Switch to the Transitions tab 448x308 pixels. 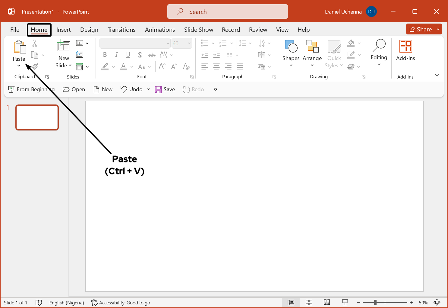click(x=121, y=30)
